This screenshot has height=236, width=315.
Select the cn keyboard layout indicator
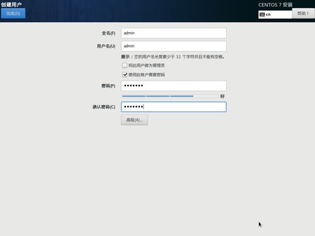click(275, 14)
